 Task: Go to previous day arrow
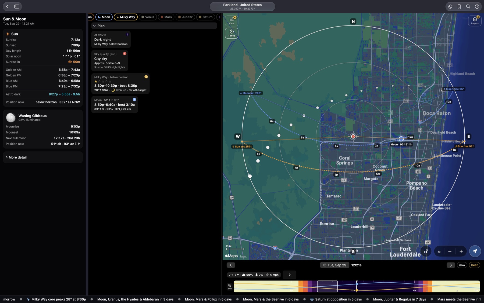[x=231, y=265]
